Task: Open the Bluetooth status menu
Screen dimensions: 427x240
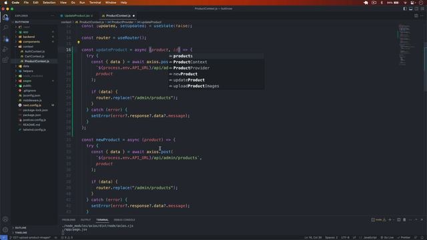Action: [x=382, y=3]
